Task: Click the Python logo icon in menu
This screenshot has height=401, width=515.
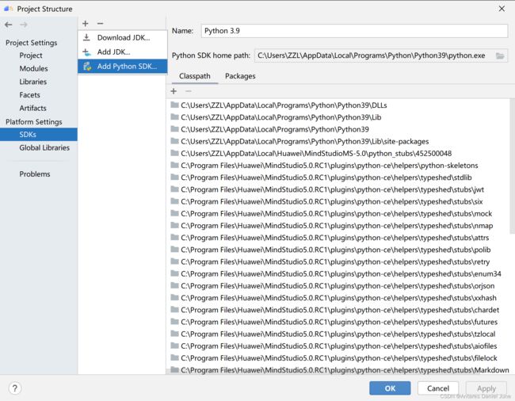Action: [87, 67]
